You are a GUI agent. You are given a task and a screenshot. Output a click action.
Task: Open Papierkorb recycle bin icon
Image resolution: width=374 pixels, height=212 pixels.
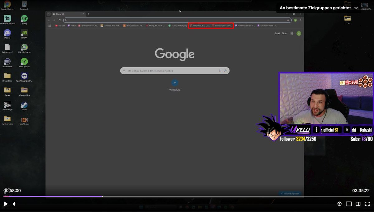pos(24,6)
